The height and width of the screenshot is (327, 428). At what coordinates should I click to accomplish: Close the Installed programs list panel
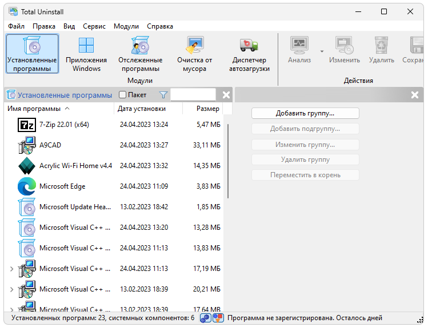click(226, 95)
